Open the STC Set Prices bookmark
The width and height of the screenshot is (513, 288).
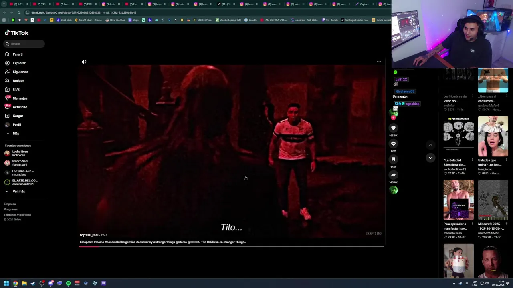[203, 20]
